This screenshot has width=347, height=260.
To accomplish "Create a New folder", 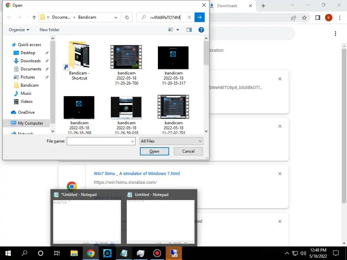I will click(x=49, y=30).
